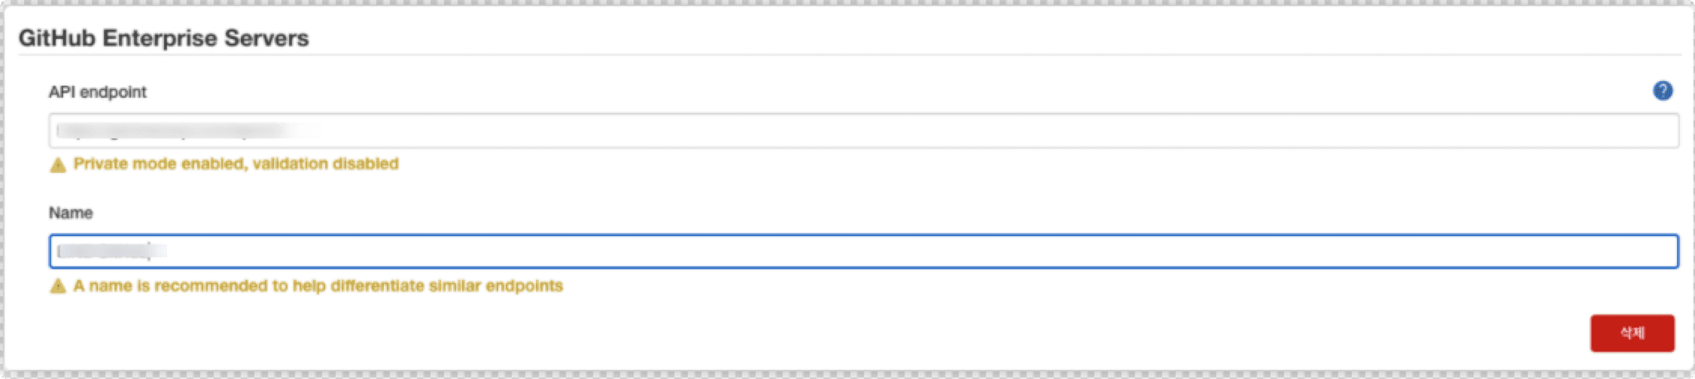Screen dimensions: 1695x379
Task: Click the GitHub Enterprise Servers heading
Action: point(163,38)
